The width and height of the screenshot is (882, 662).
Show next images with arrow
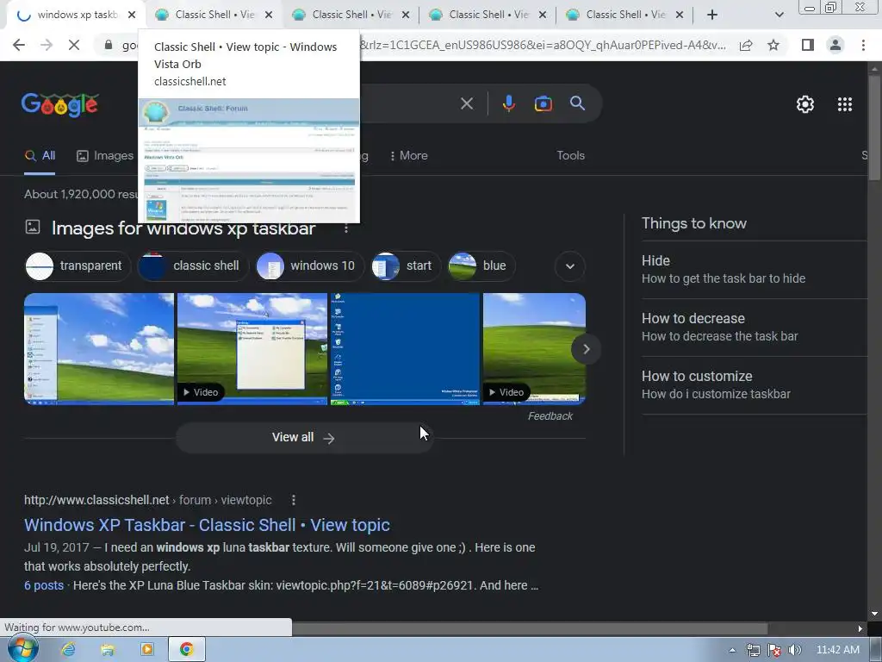[x=586, y=349]
